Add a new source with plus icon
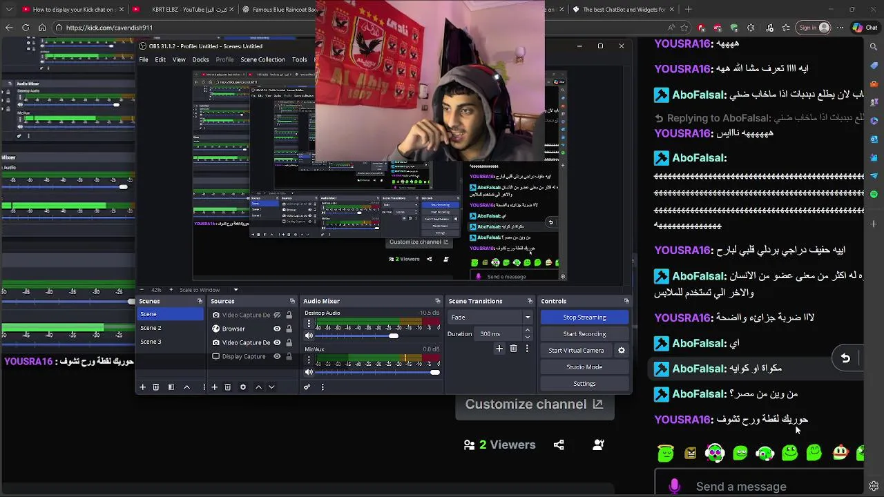The height and width of the screenshot is (497, 884). pyautogui.click(x=214, y=387)
